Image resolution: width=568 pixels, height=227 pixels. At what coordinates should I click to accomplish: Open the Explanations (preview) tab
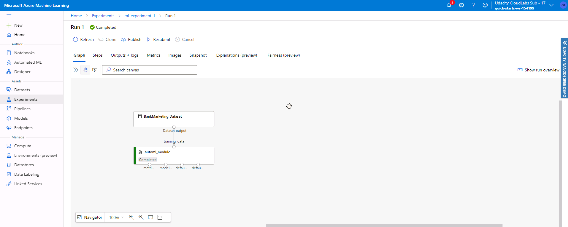click(237, 55)
